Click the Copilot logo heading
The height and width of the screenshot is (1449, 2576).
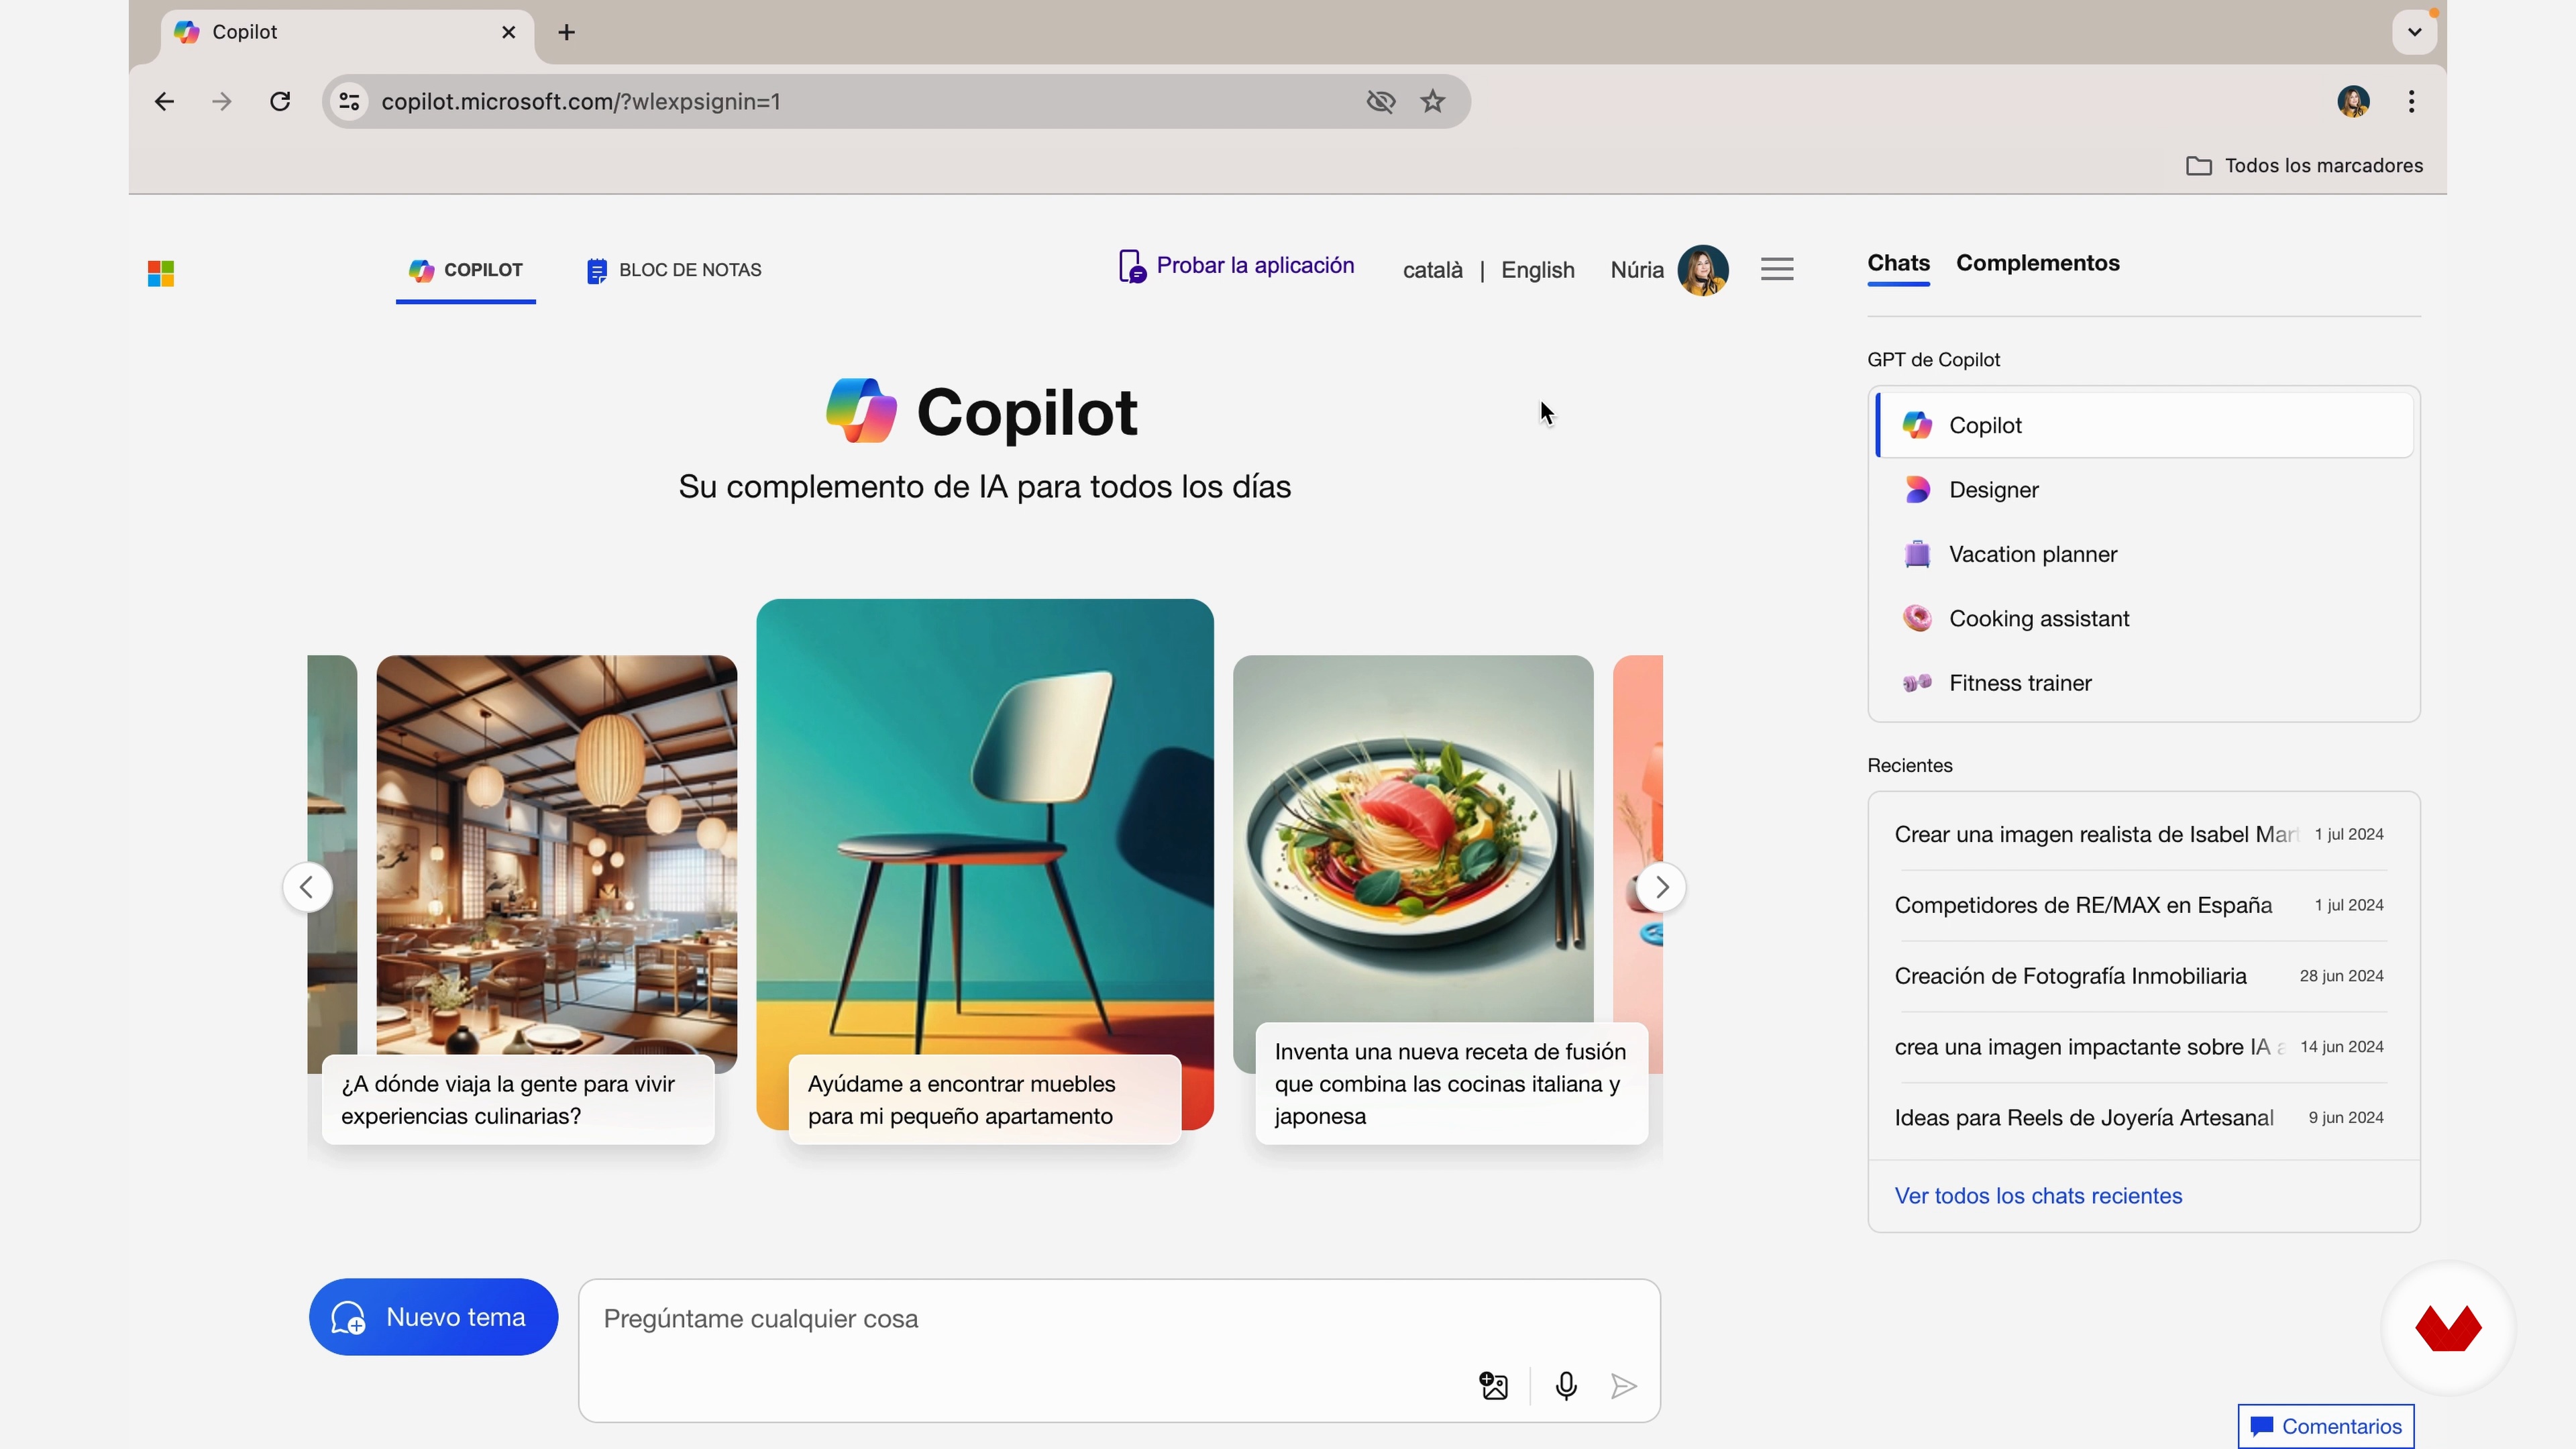(982, 412)
